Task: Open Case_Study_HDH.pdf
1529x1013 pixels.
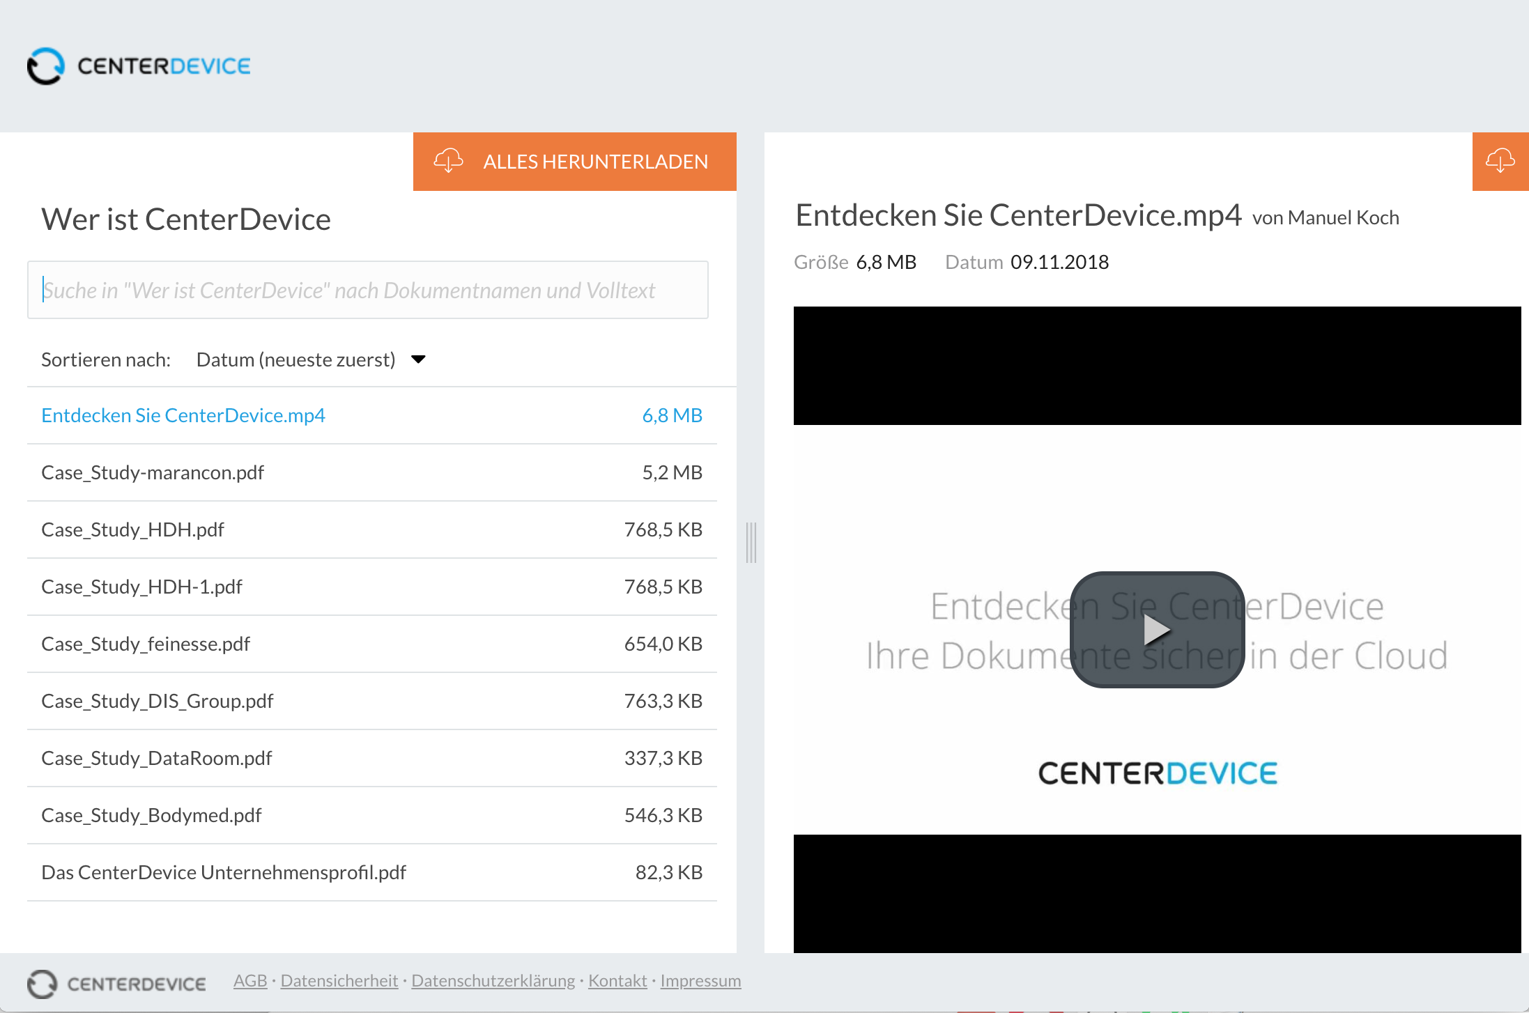Action: (x=372, y=529)
